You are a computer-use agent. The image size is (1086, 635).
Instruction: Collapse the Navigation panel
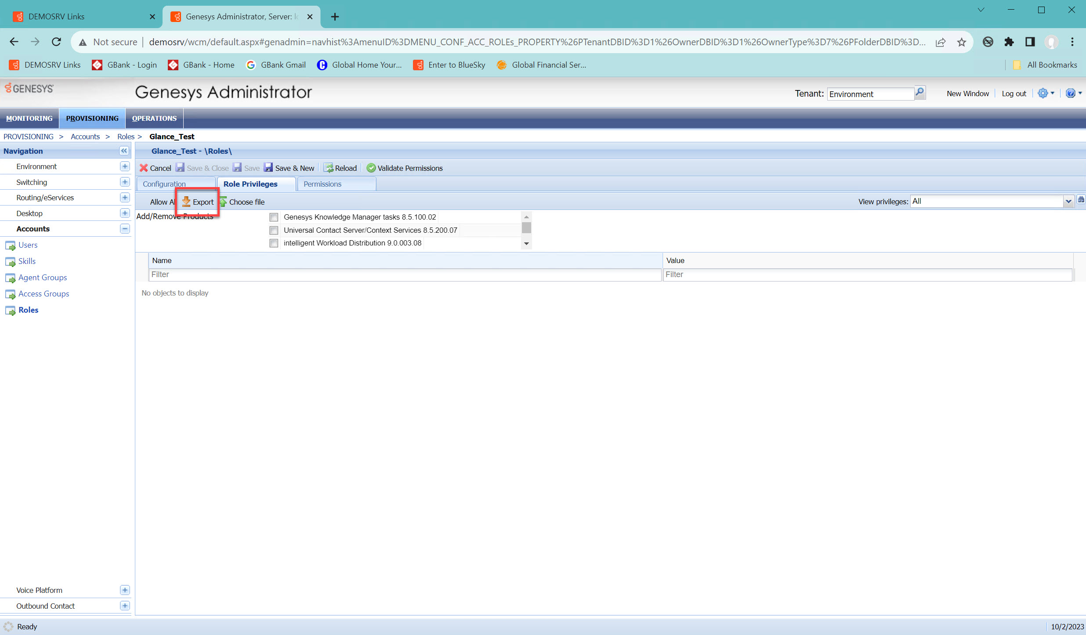(x=124, y=151)
